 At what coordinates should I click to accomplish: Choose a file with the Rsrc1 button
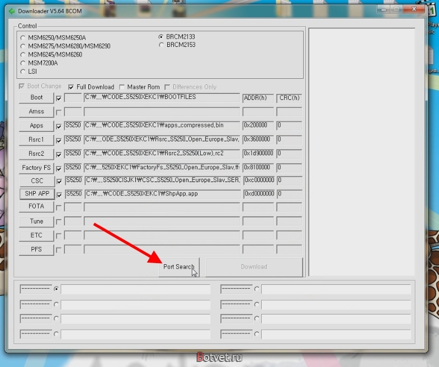click(x=36, y=140)
